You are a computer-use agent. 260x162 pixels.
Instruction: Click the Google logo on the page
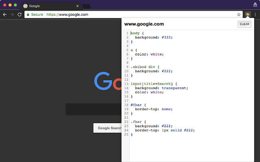pos(108,81)
